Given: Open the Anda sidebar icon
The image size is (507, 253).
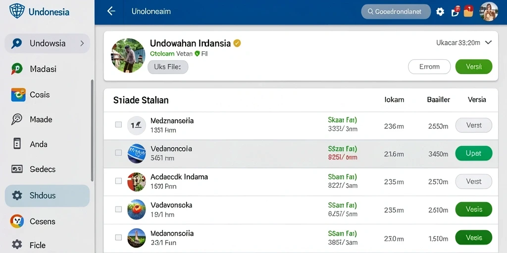Looking at the screenshot, I should [17, 144].
